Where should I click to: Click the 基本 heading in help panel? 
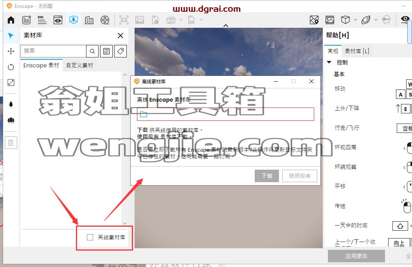(339, 74)
